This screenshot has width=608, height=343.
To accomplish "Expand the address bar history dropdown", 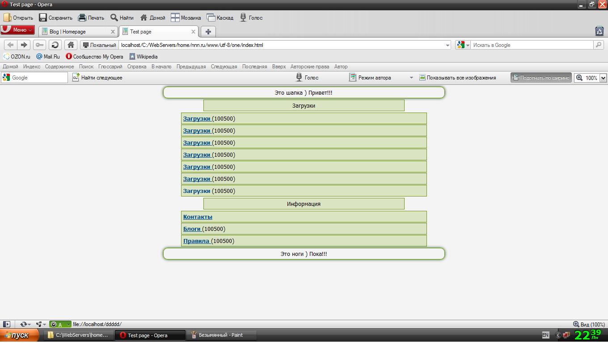I will pyautogui.click(x=448, y=45).
